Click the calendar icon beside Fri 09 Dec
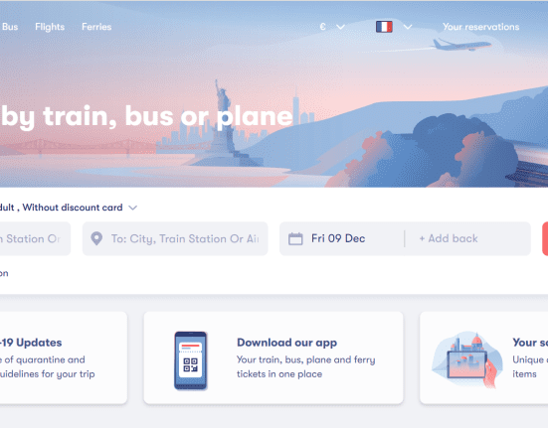Screen dimensions: 548x428 pyautogui.click(x=295, y=239)
